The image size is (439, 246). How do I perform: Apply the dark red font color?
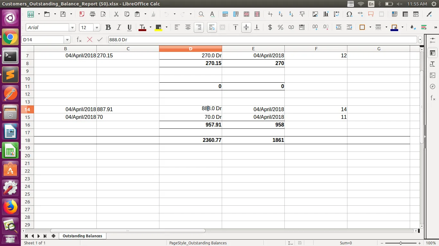click(142, 28)
